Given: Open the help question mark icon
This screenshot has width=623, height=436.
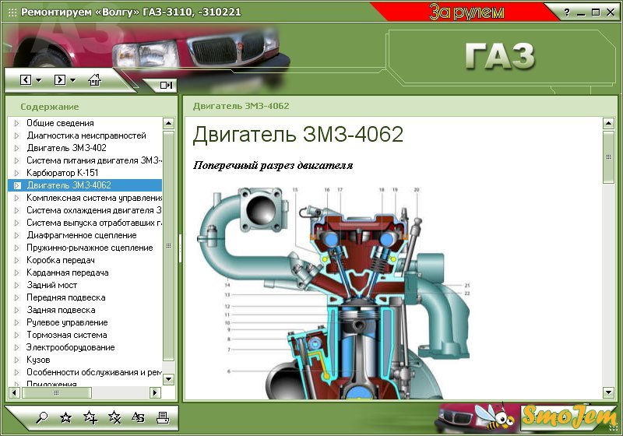Looking at the screenshot, I should [x=567, y=12].
